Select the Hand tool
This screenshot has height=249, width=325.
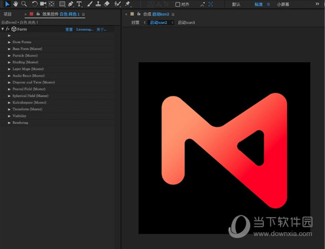tap(16, 4)
